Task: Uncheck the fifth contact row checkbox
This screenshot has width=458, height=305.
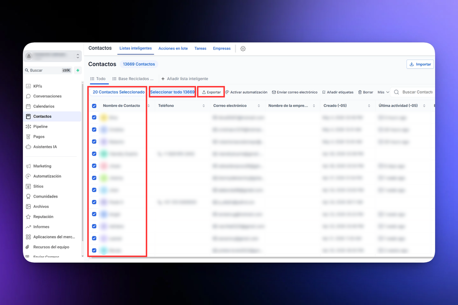Action: tap(94, 166)
